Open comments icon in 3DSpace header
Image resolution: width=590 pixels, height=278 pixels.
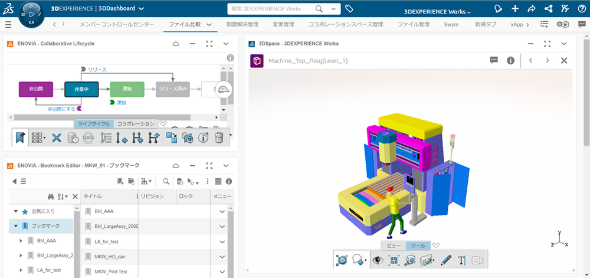[494, 60]
